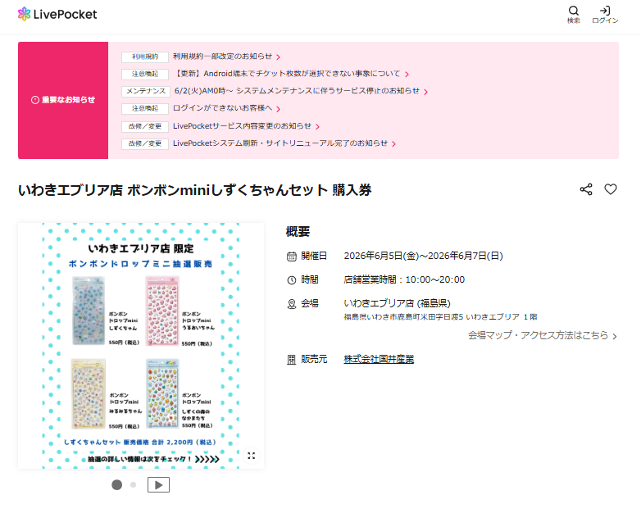Image resolution: width=641 pixels, height=513 pixels.
Task: Favorite the event with heart icon
Action: tap(611, 189)
